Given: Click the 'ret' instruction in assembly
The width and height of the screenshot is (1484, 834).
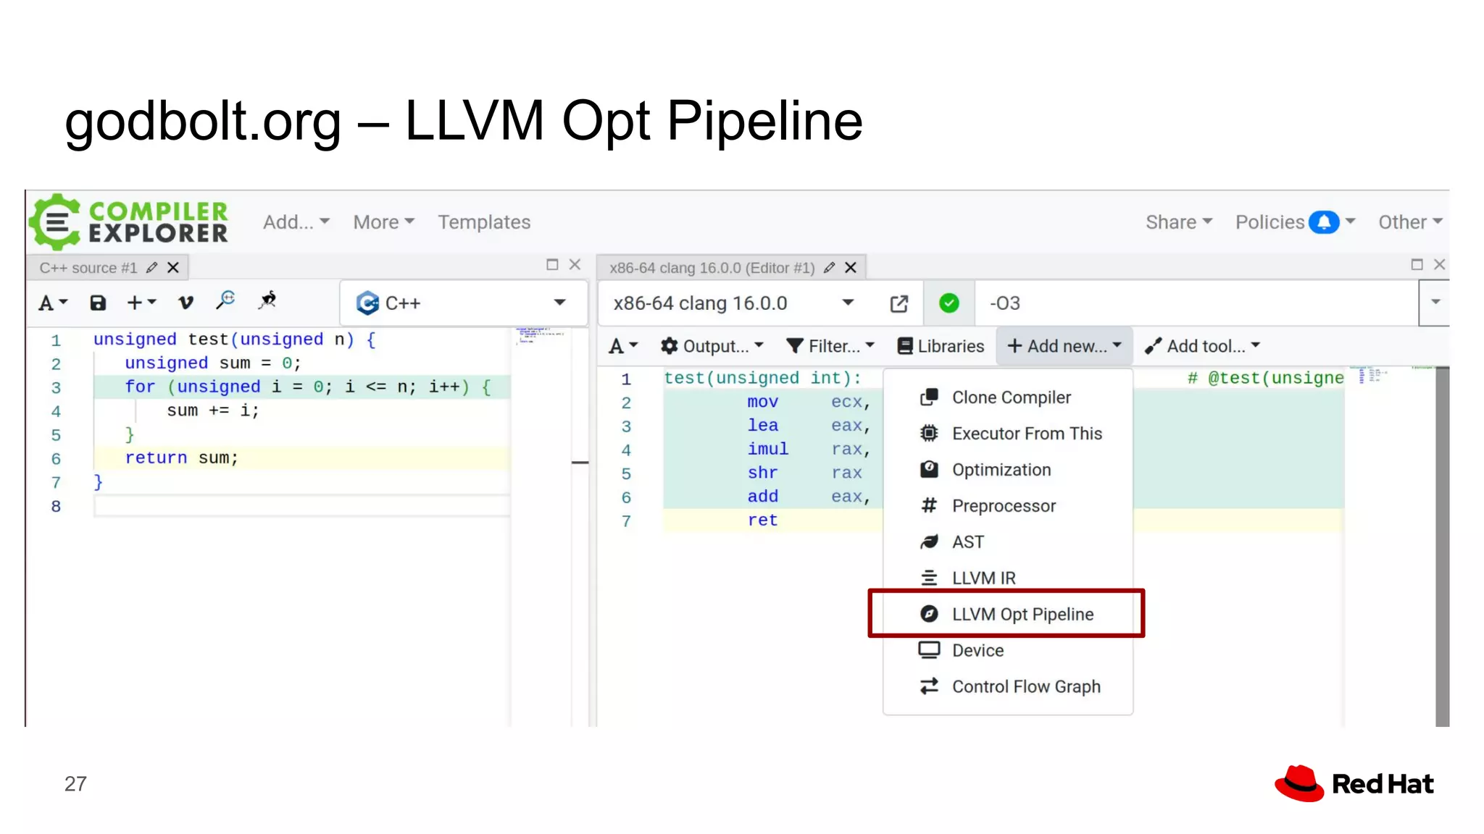Looking at the screenshot, I should 762,521.
